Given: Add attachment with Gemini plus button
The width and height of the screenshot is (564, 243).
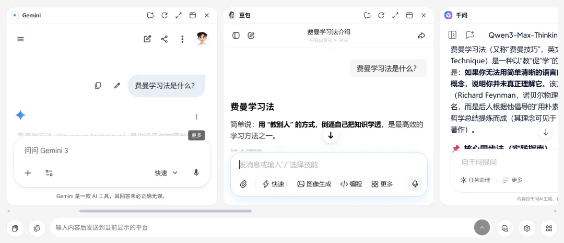Looking at the screenshot, I should [28, 173].
